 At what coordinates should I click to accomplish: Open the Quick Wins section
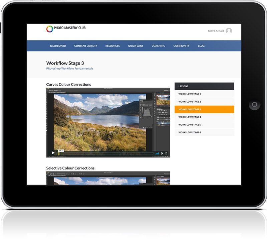(x=136, y=46)
